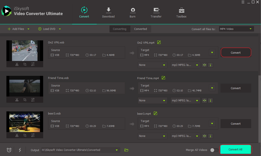Click edit pencil icon next to On2 VP6.mp4
Viewport: 261px width, 156px height.
click(x=159, y=42)
